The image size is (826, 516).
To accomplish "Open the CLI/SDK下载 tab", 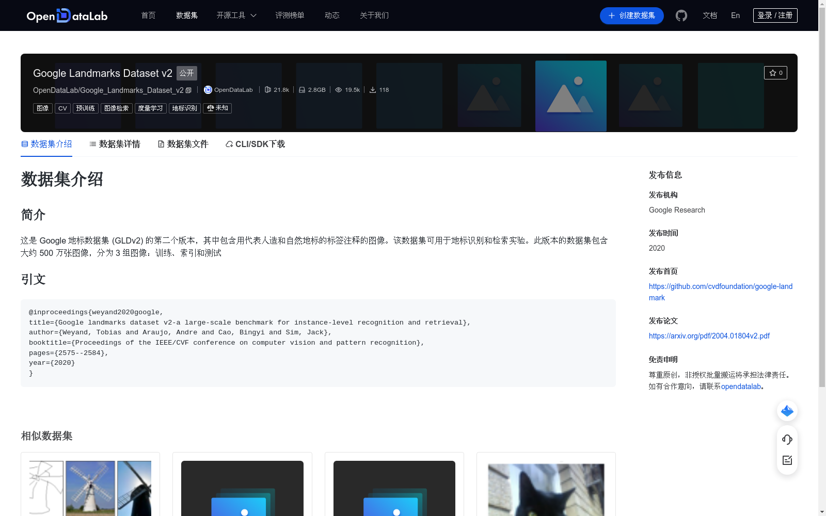I will [x=255, y=144].
